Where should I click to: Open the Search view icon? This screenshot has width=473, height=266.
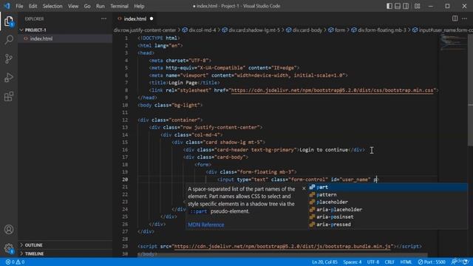point(9,40)
